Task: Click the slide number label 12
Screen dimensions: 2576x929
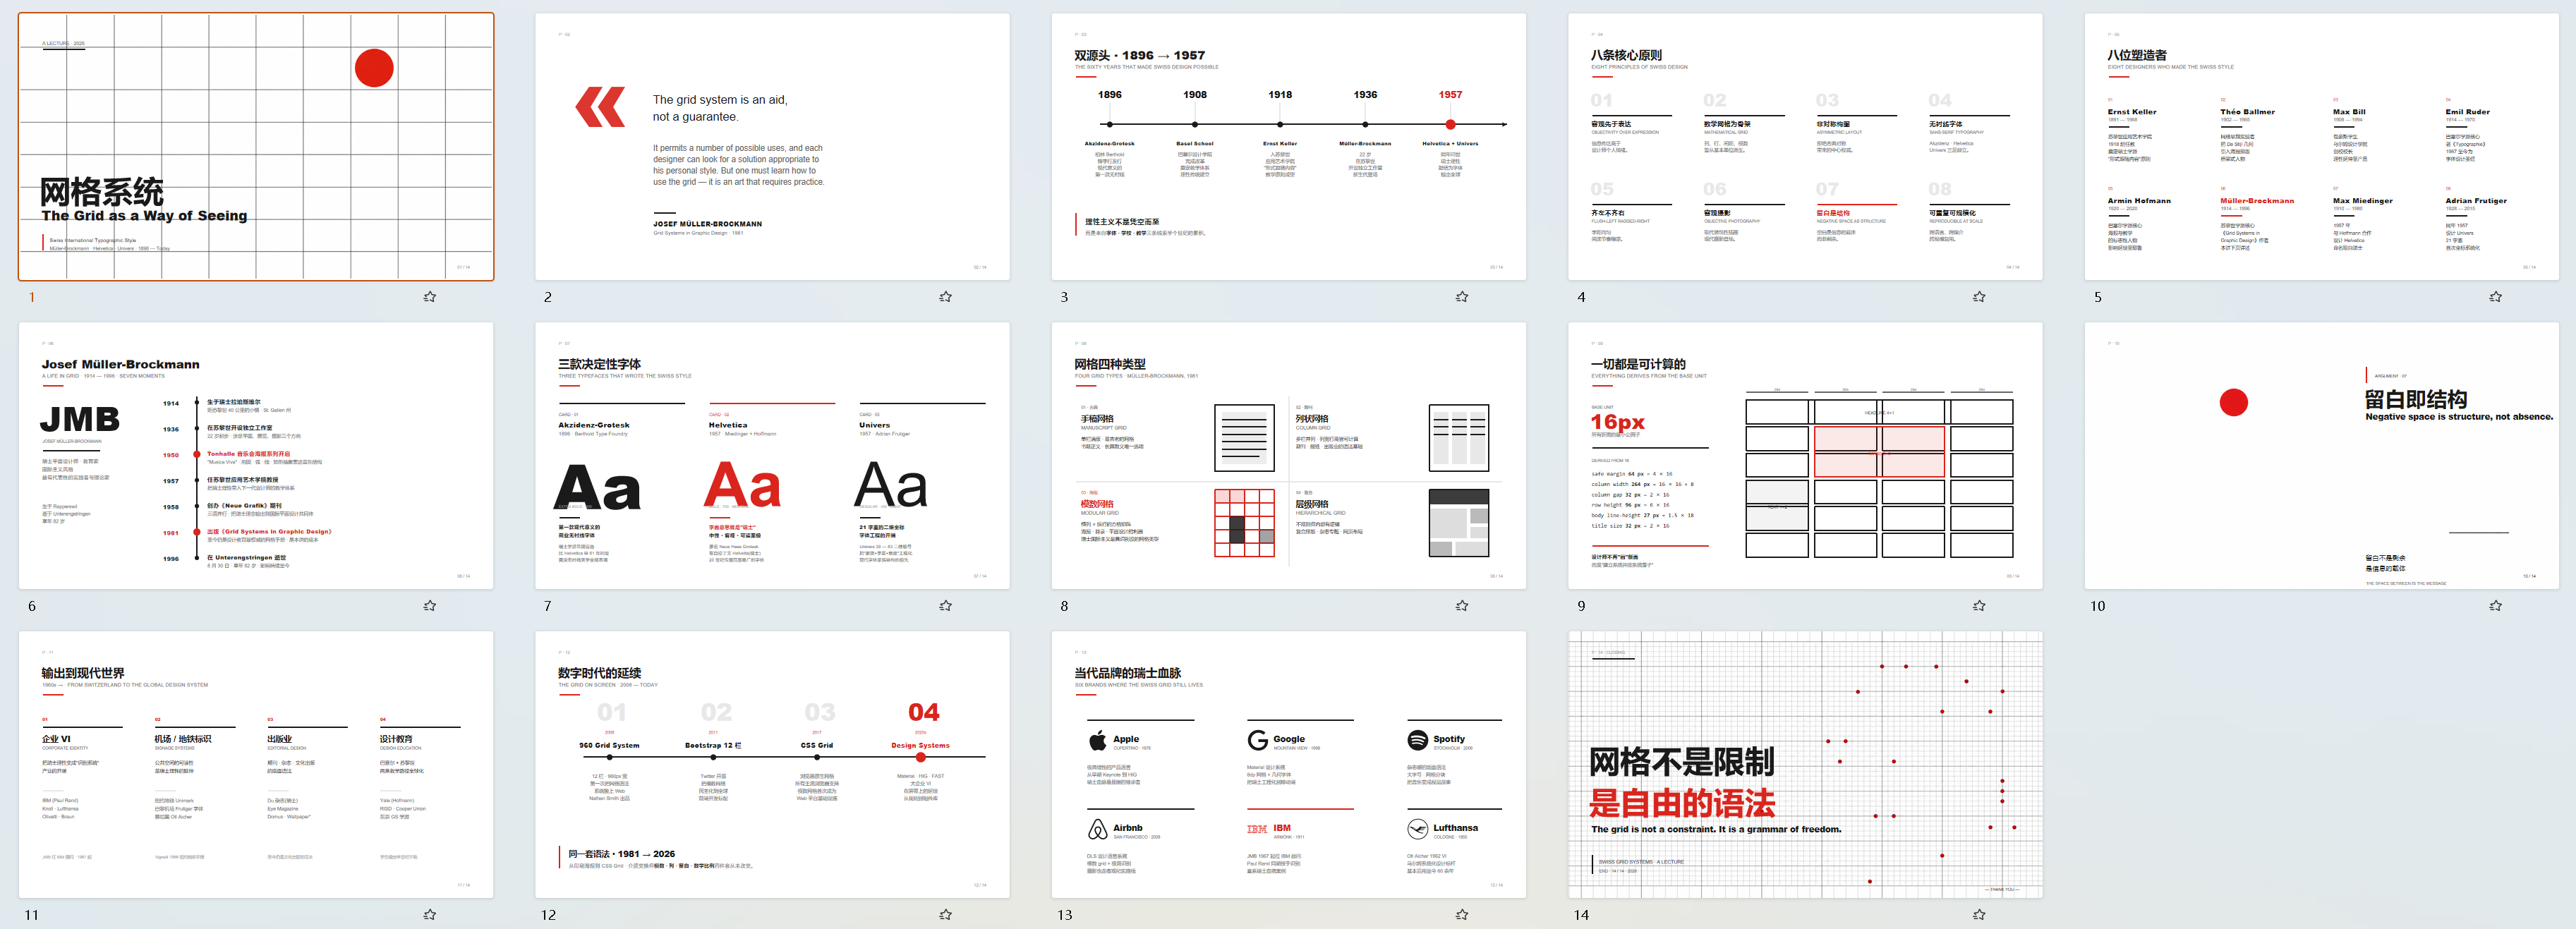Action: click(x=548, y=915)
